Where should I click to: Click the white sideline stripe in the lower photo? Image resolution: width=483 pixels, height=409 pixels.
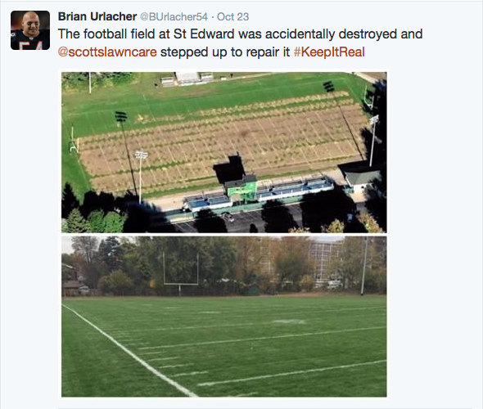[129, 351]
